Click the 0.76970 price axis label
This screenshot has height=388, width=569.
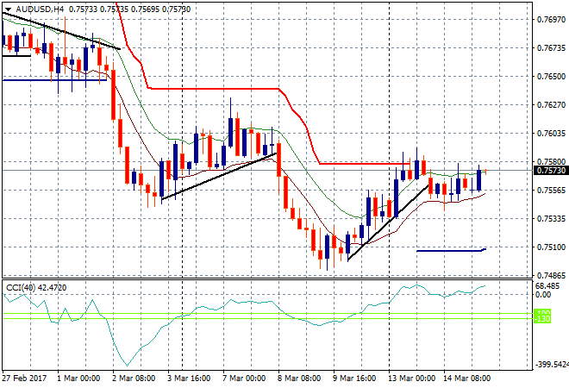coord(551,19)
